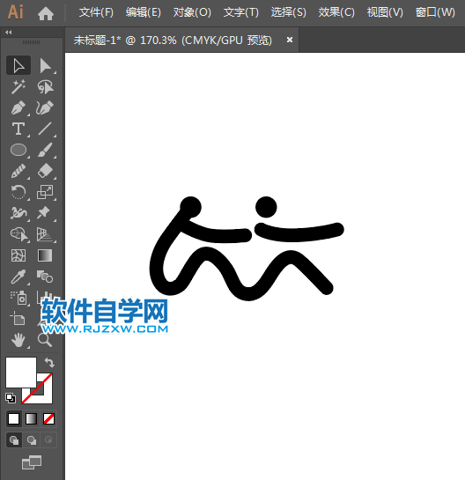Select the Selection tool (black arrow)
465x480 pixels.
(x=18, y=65)
